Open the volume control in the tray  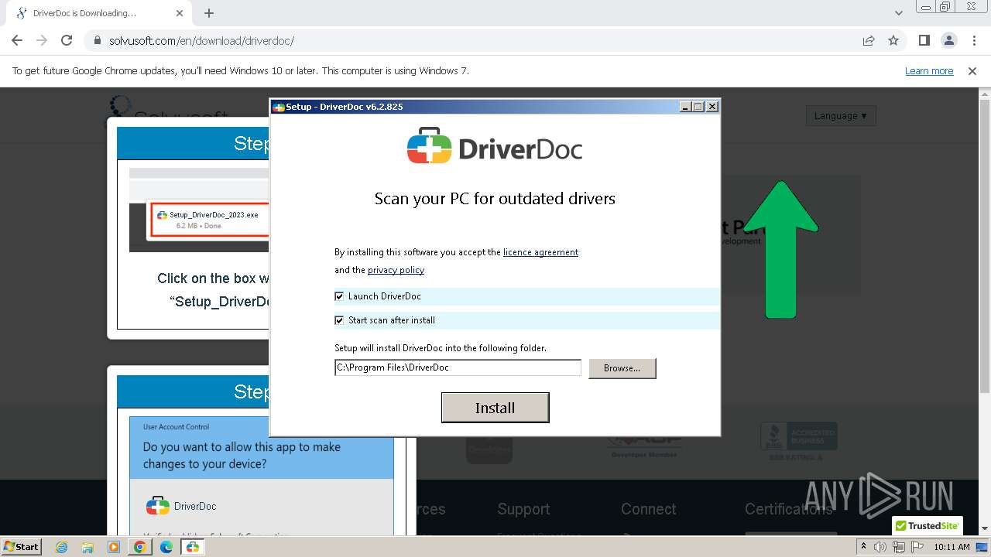[x=880, y=547]
